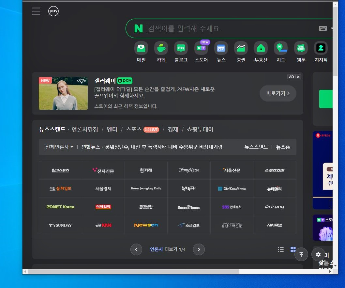This screenshot has width=345, height=288.
Task: Select the 경제 tab
Action: point(173,129)
